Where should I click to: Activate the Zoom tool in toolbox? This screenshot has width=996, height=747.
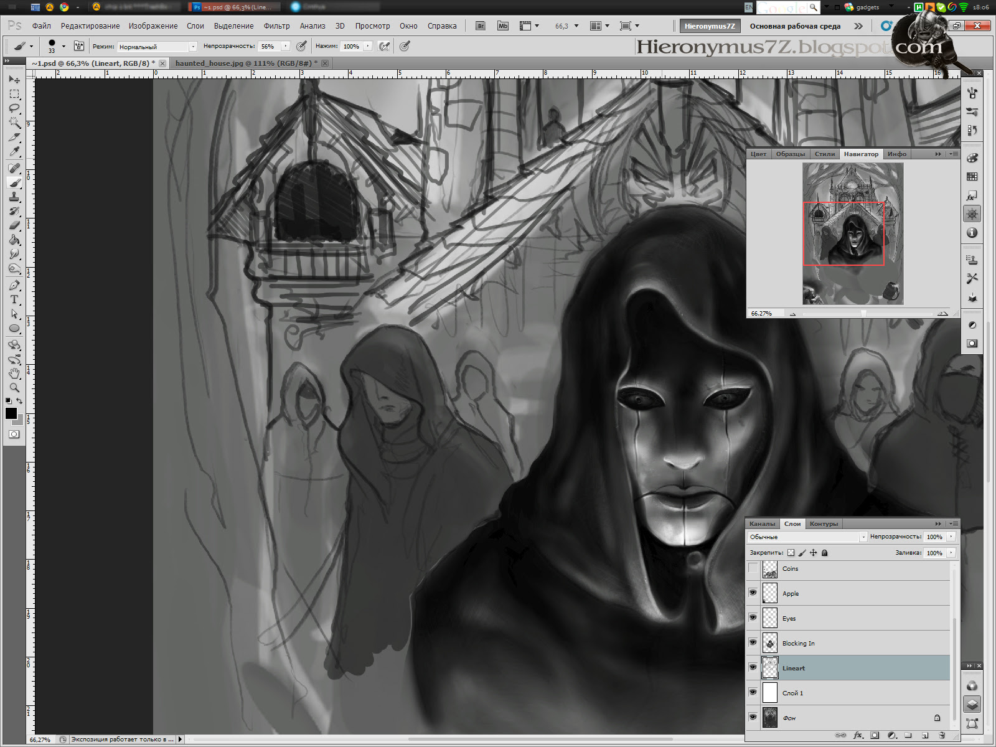14,387
